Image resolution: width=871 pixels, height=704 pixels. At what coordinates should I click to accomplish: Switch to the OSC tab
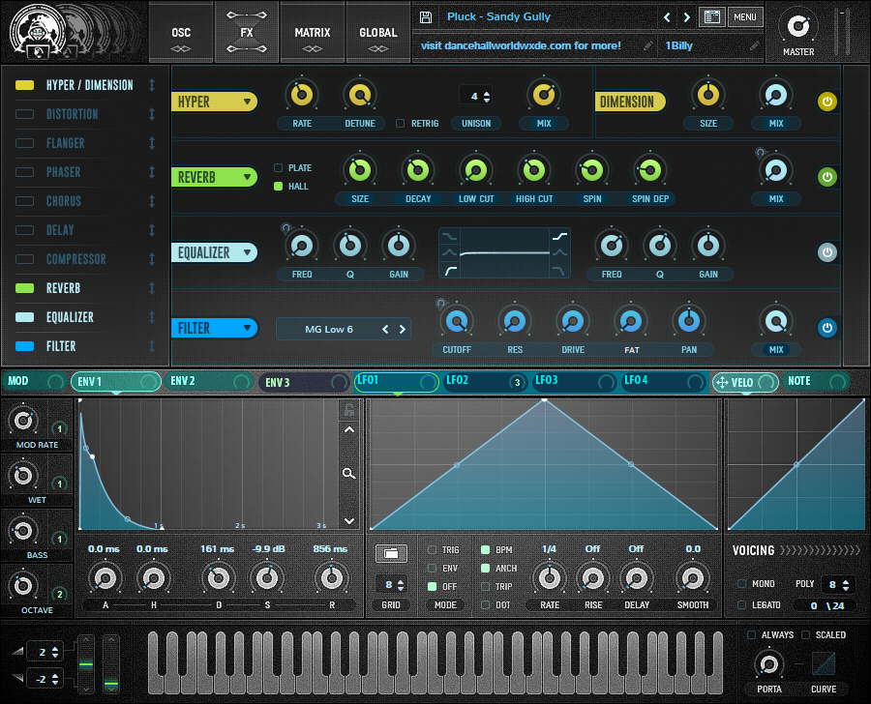[181, 33]
